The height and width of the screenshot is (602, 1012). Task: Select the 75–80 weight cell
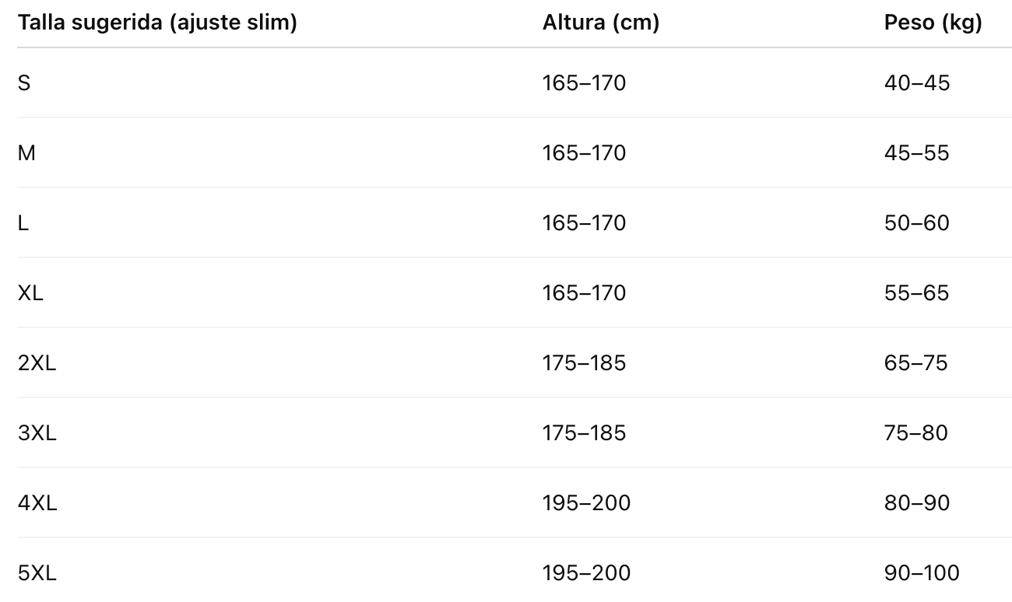click(915, 433)
